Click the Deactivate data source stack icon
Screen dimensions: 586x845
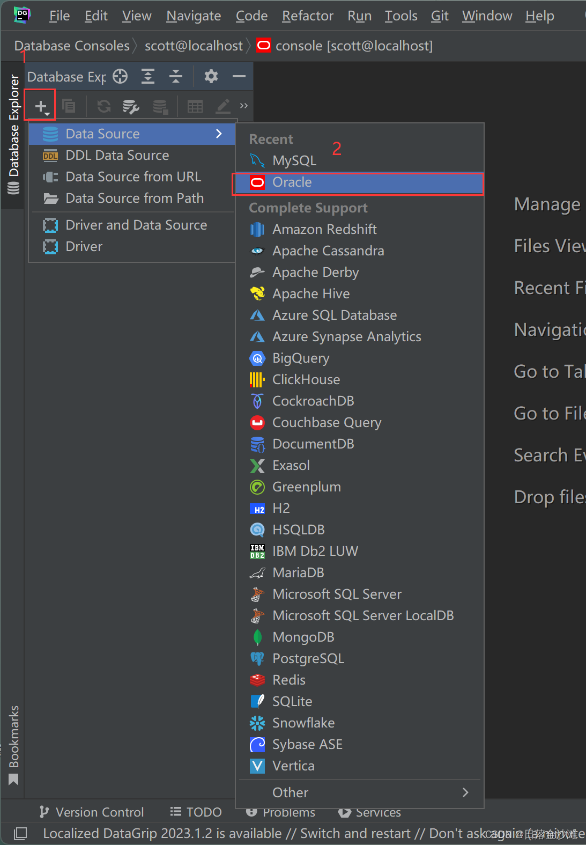160,106
